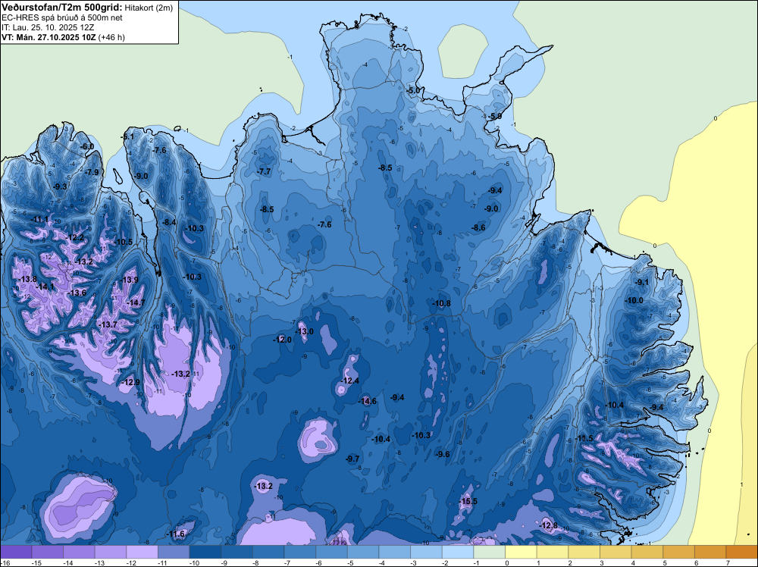Click the -9.3 temperature value
The image size is (758, 567).
[x=60, y=186]
